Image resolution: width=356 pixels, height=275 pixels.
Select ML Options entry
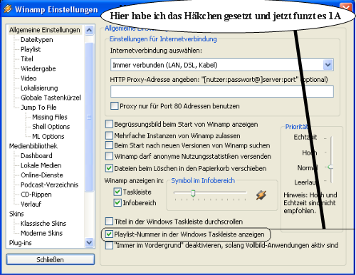point(48,136)
